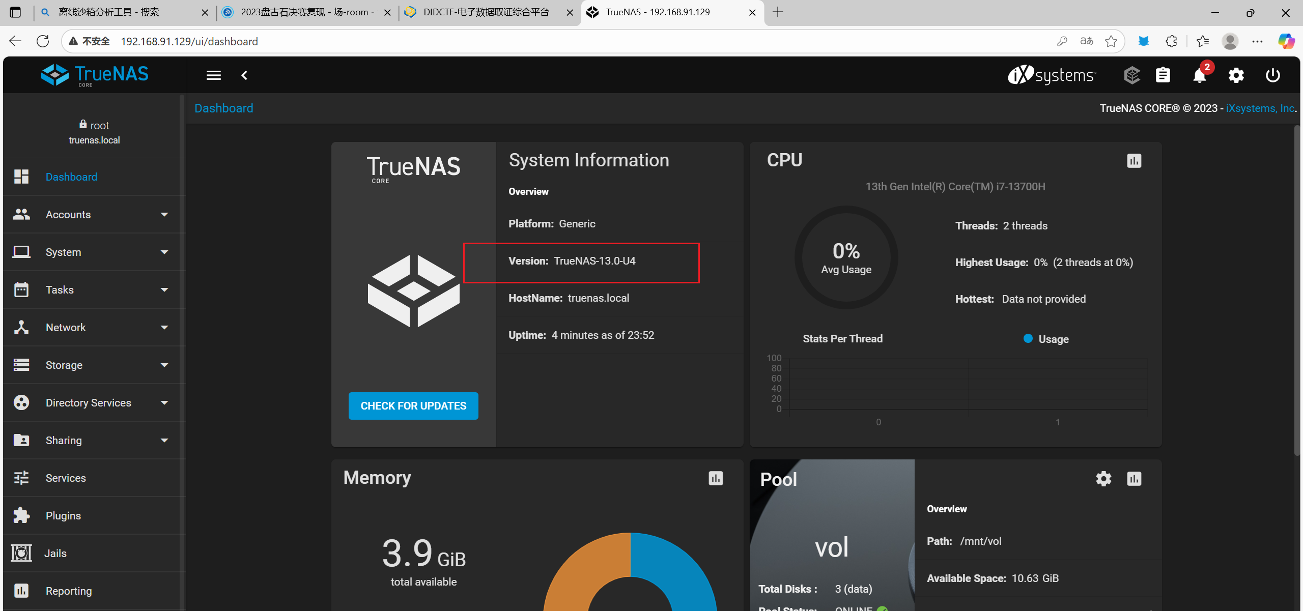Open CPU reports chart icon
This screenshot has width=1303, height=611.
click(1134, 161)
